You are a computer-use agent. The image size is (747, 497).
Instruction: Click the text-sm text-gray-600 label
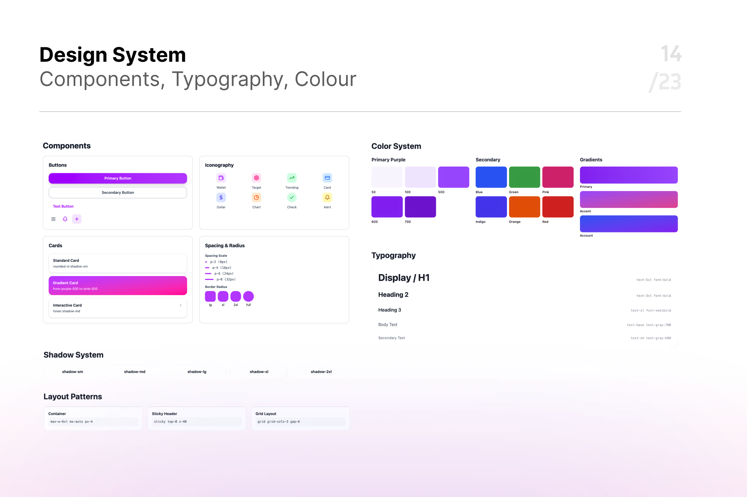pyautogui.click(x=651, y=338)
